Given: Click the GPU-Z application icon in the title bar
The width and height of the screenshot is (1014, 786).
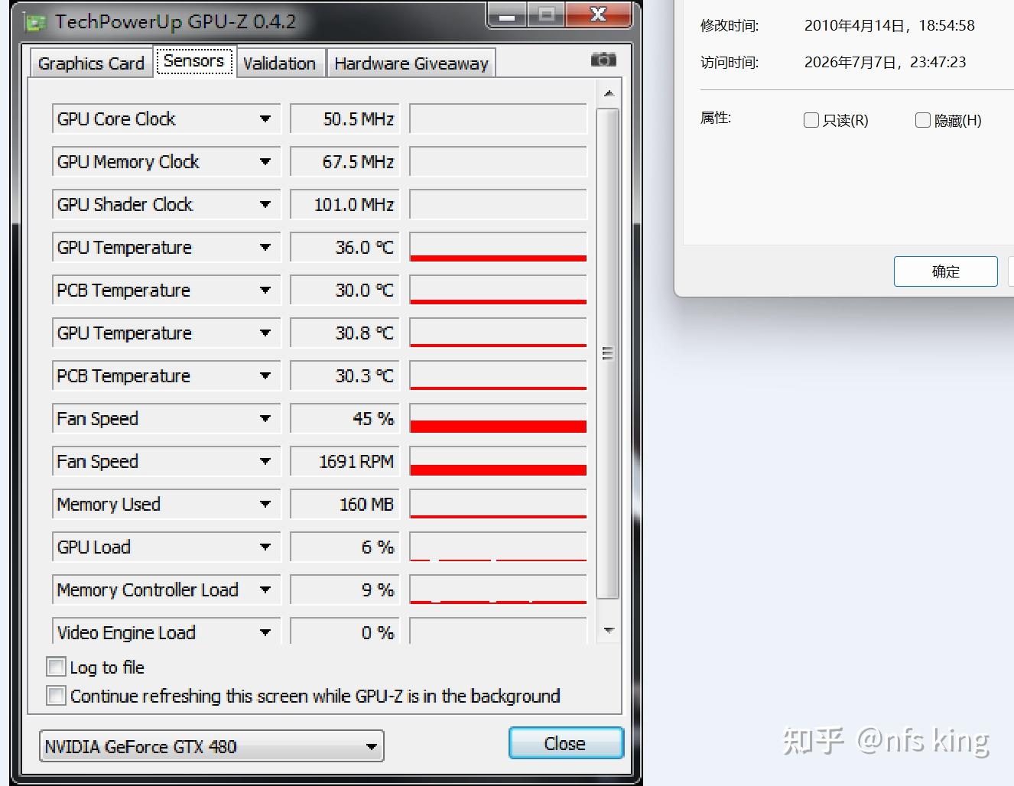Looking at the screenshot, I should (34, 22).
